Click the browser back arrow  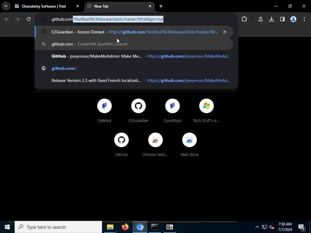pos(7,19)
